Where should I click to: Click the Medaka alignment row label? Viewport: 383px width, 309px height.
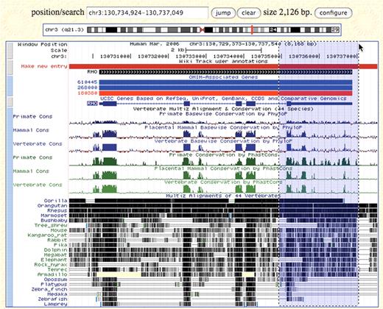(x=57, y=294)
